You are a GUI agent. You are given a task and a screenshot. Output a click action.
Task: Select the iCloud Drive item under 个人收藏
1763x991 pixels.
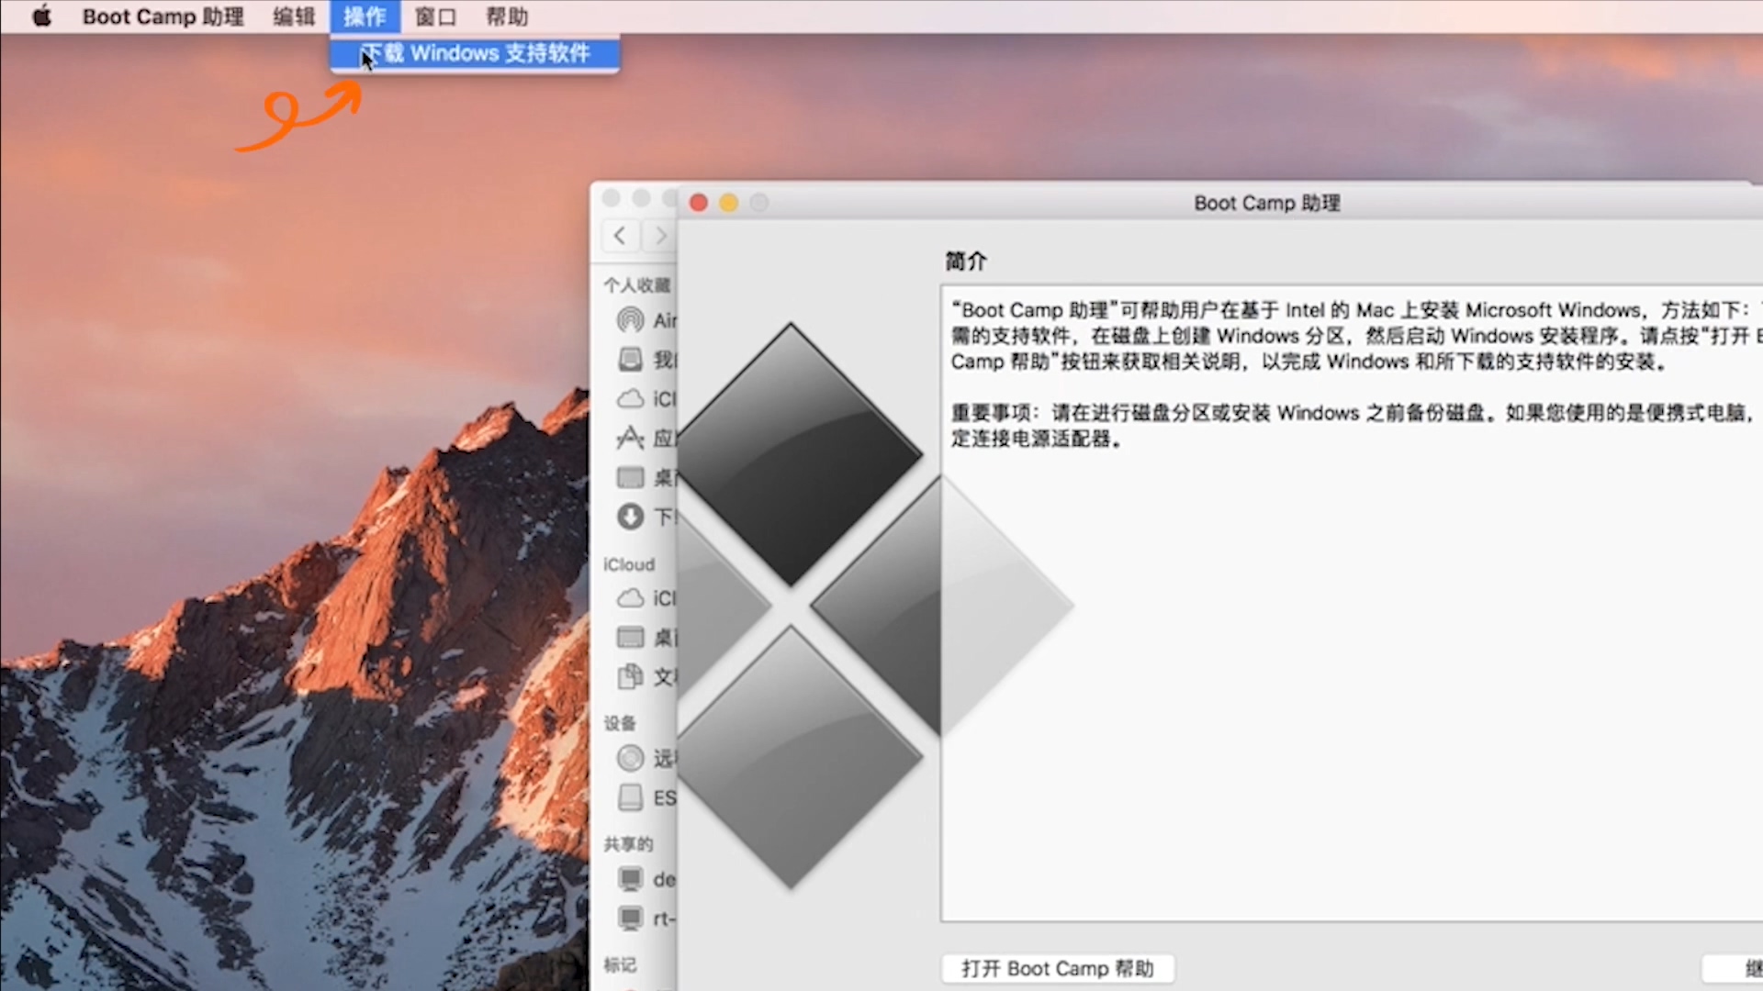646,399
